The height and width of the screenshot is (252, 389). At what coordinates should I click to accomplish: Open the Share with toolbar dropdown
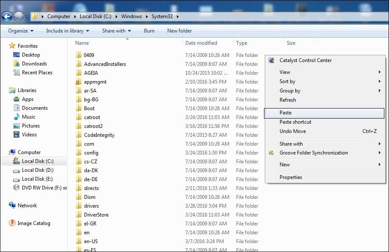(x=116, y=31)
